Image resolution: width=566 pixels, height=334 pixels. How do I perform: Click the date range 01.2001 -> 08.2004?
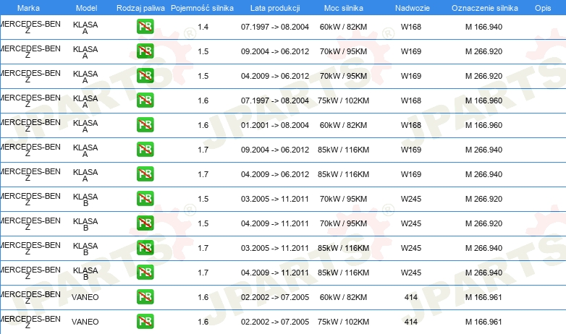coord(275,125)
